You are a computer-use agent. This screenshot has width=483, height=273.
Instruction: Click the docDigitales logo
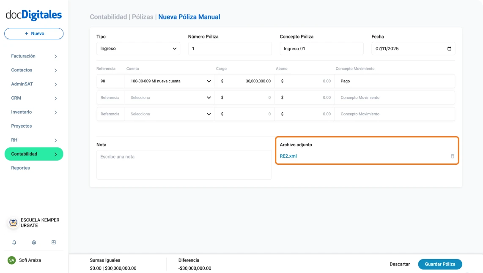[x=34, y=15]
